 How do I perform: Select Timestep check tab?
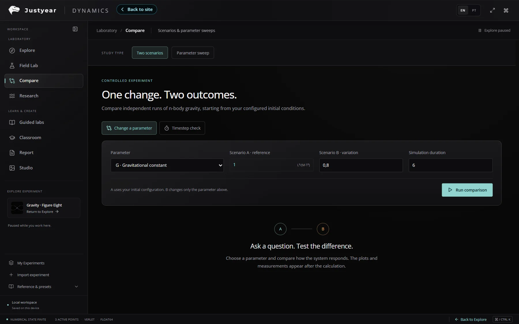pos(182,128)
